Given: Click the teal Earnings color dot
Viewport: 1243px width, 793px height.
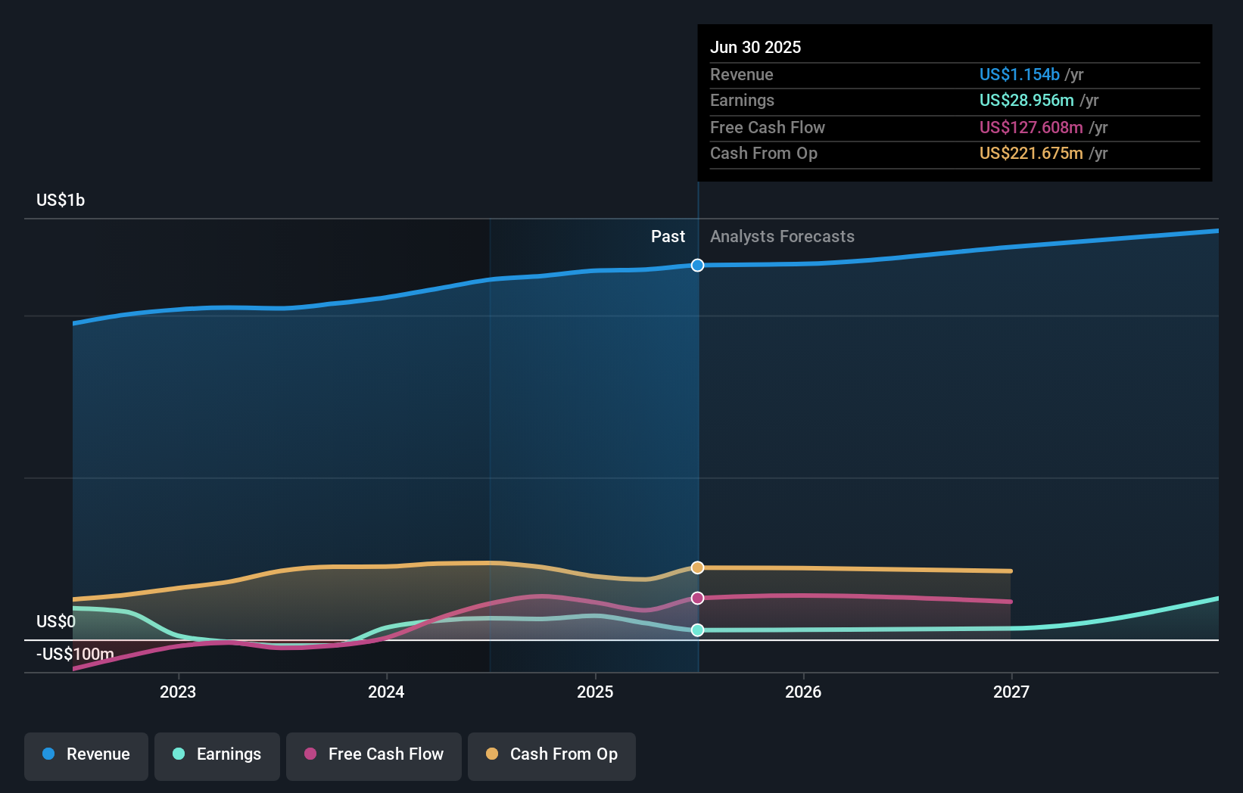Looking at the screenshot, I should pyautogui.click(x=177, y=754).
